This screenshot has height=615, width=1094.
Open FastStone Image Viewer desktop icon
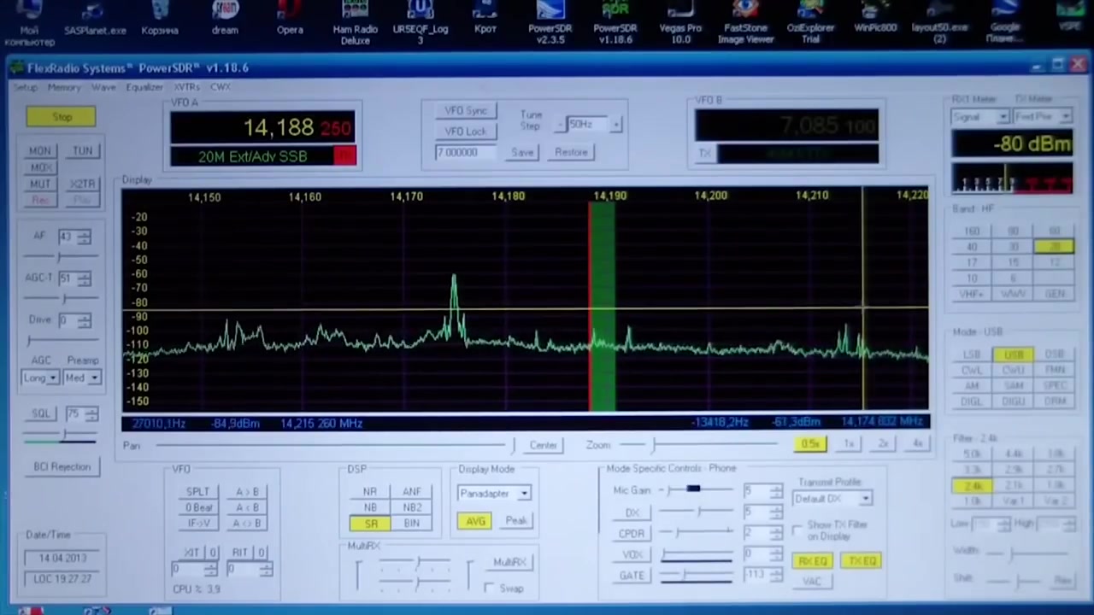point(745,22)
